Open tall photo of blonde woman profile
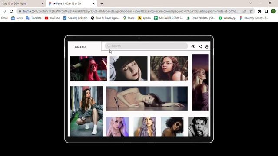Viewport: 278px width, 156px height. pos(200,82)
